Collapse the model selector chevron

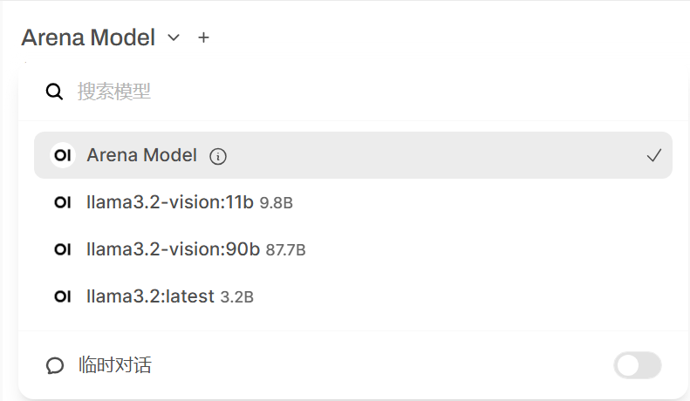[x=174, y=37]
